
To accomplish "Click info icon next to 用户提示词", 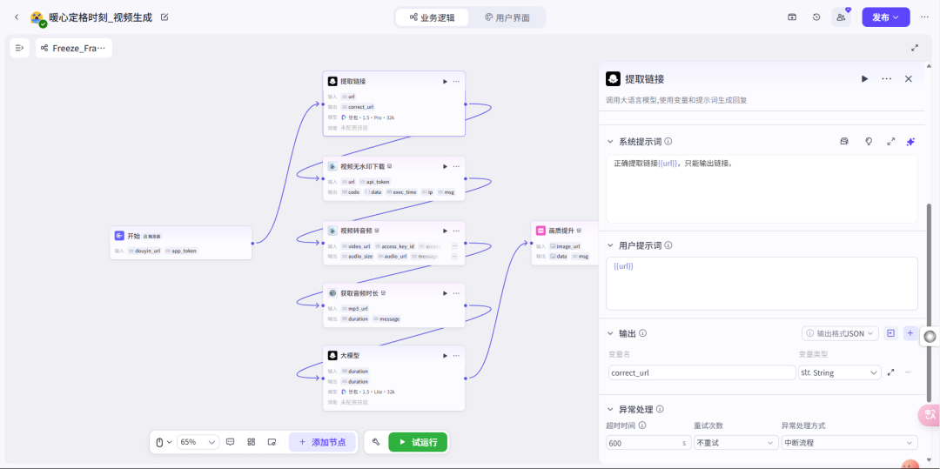I will click(668, 245).
